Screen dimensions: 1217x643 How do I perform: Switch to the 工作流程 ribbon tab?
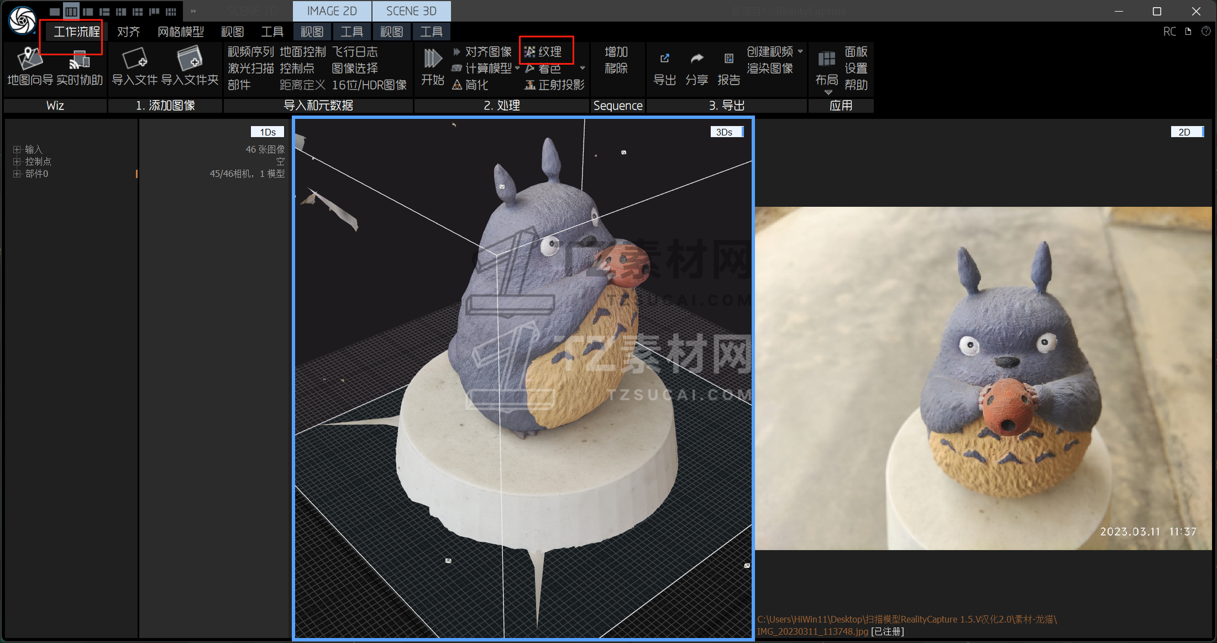point(76,32)
